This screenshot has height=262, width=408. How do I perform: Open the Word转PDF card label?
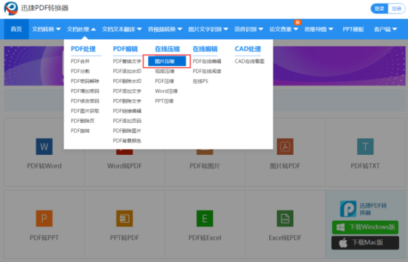(x=124, y=166)
